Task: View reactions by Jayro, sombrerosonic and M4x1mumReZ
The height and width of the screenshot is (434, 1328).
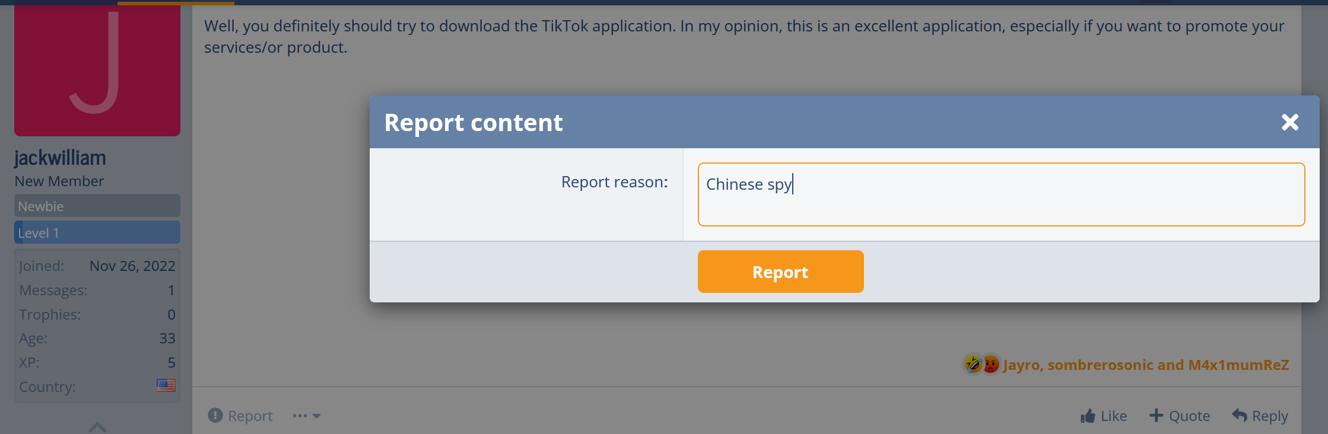Action: tap(1146, 365)
